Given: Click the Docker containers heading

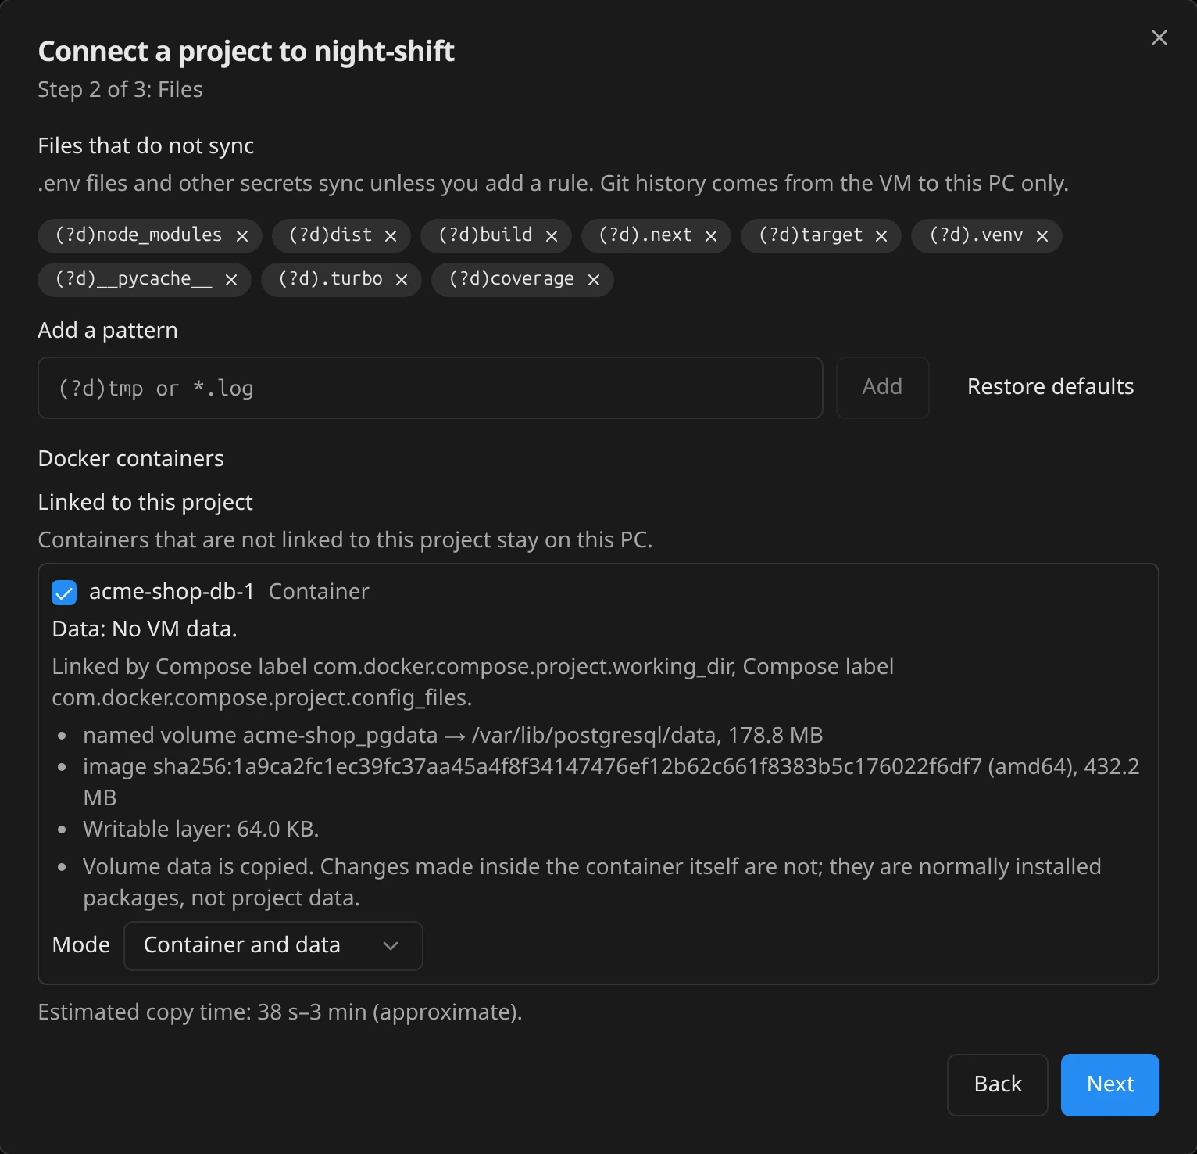Looking at the screenshot, I should tap(131, 459).
